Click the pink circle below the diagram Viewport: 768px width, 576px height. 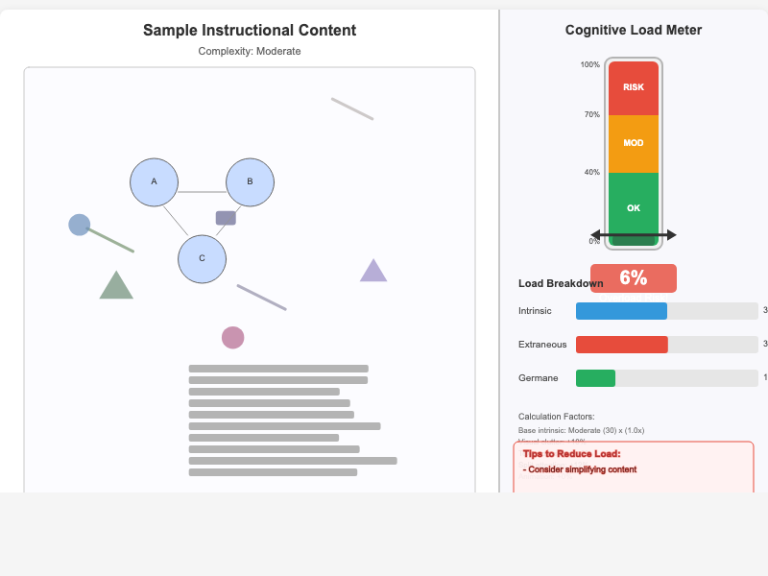232,337
